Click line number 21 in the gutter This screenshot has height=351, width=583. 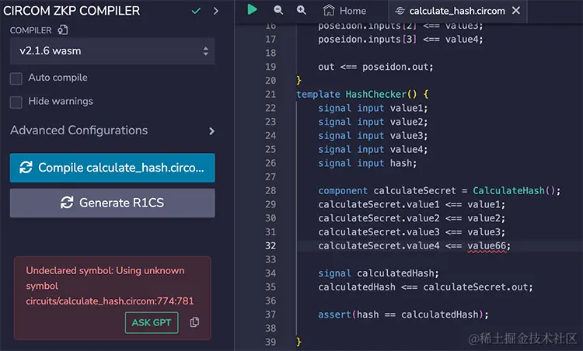point(271,94)
